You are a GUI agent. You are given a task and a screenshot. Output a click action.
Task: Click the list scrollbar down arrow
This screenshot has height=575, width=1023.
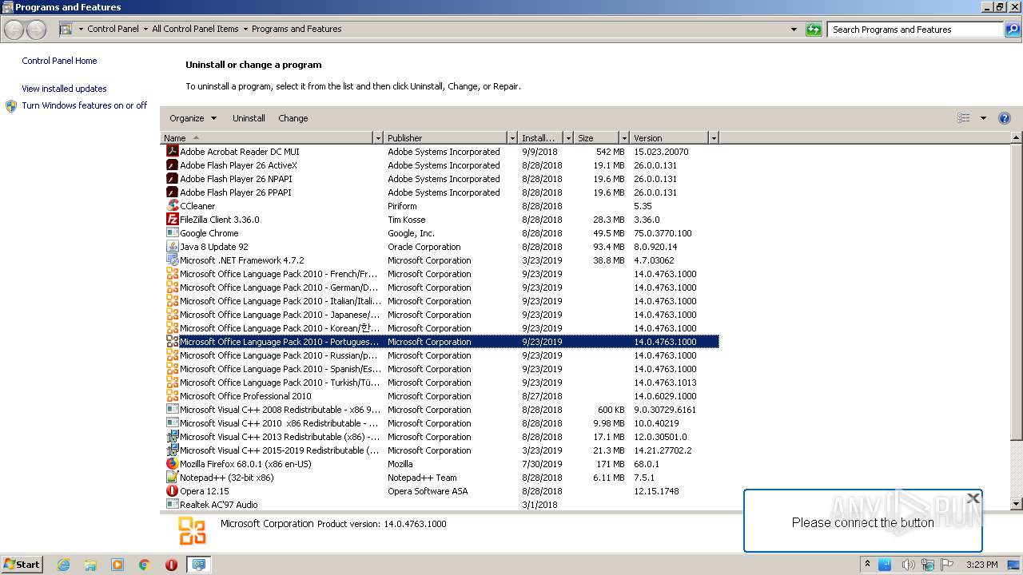tap(1017, 504)
